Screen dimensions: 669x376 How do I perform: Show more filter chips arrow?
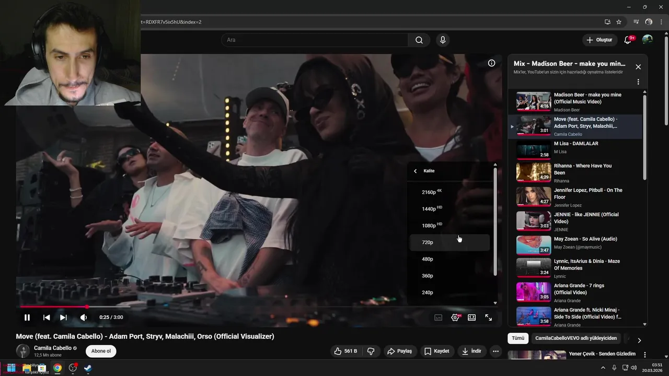(x=639, y=340)
